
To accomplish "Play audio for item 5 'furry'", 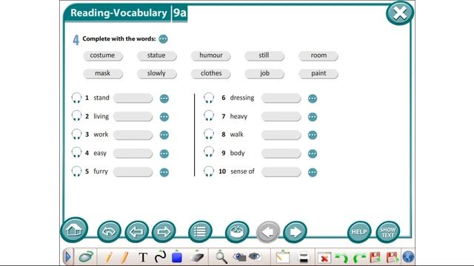I will tap(76, 171).
